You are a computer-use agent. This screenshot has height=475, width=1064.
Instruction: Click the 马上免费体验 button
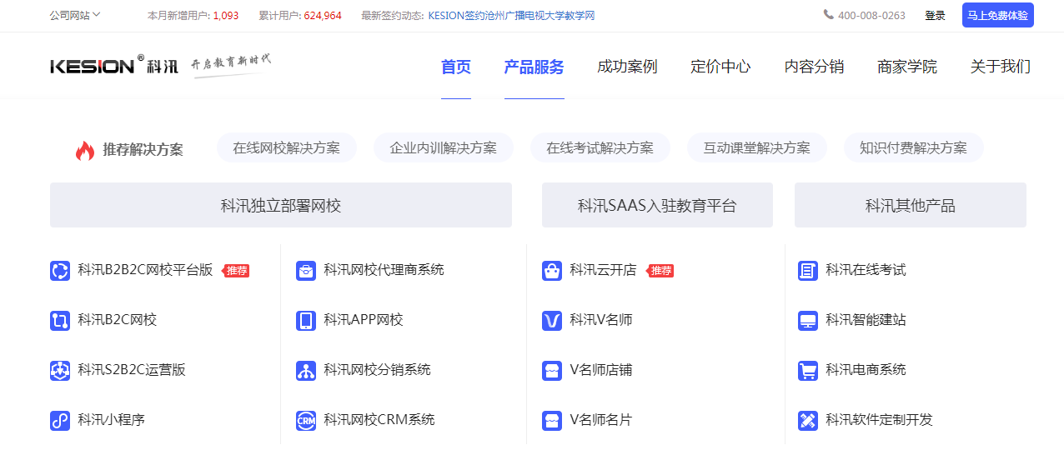point(997,15)
